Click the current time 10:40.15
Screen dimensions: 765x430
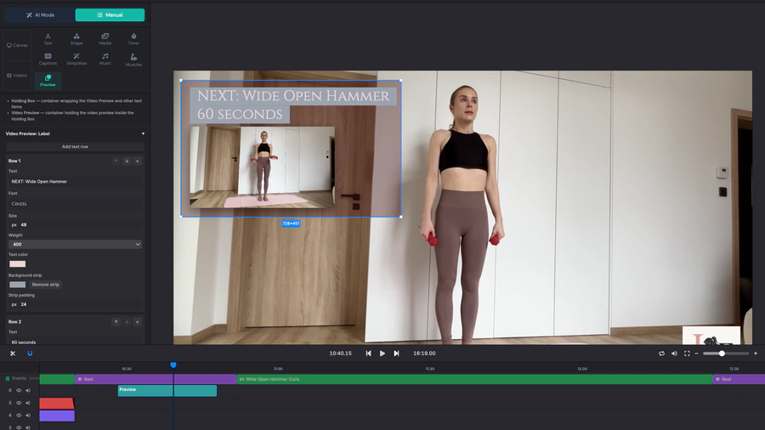tap(341, 354)
